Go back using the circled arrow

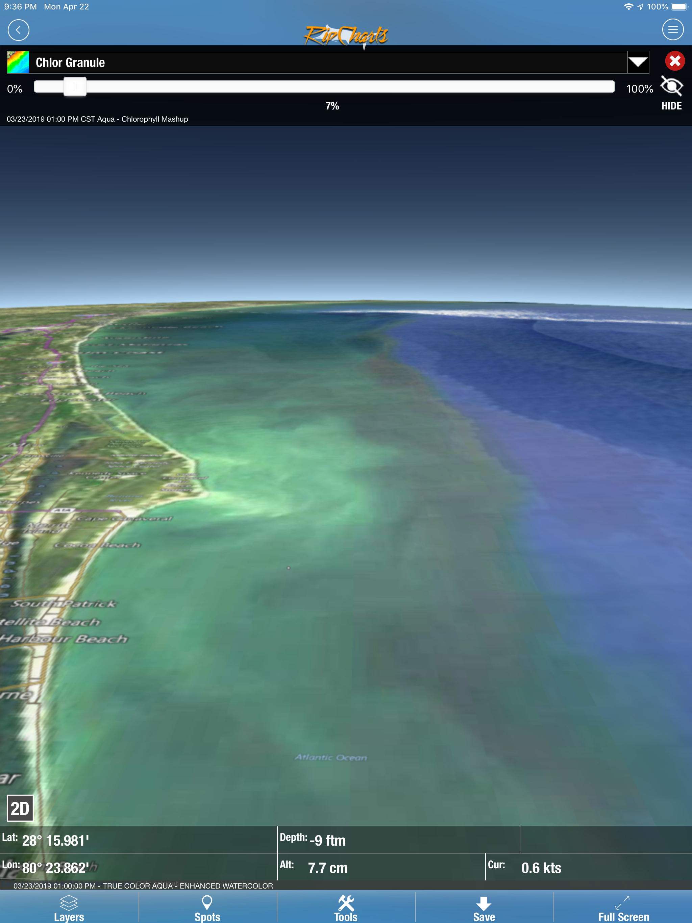pyautogui.click(x=18, y=30)
